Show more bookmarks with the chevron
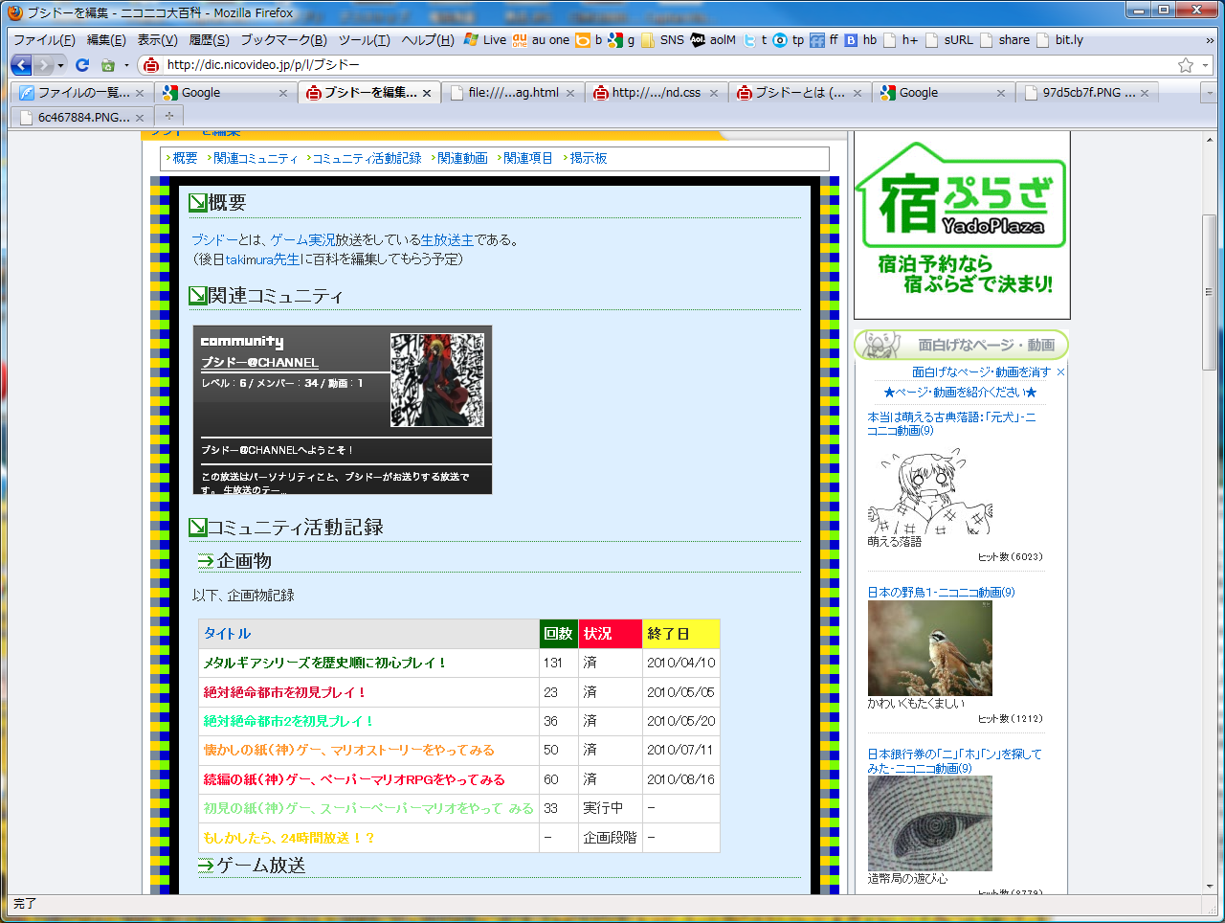This screenshot has width=1225, height=923. click(1210, 40)
